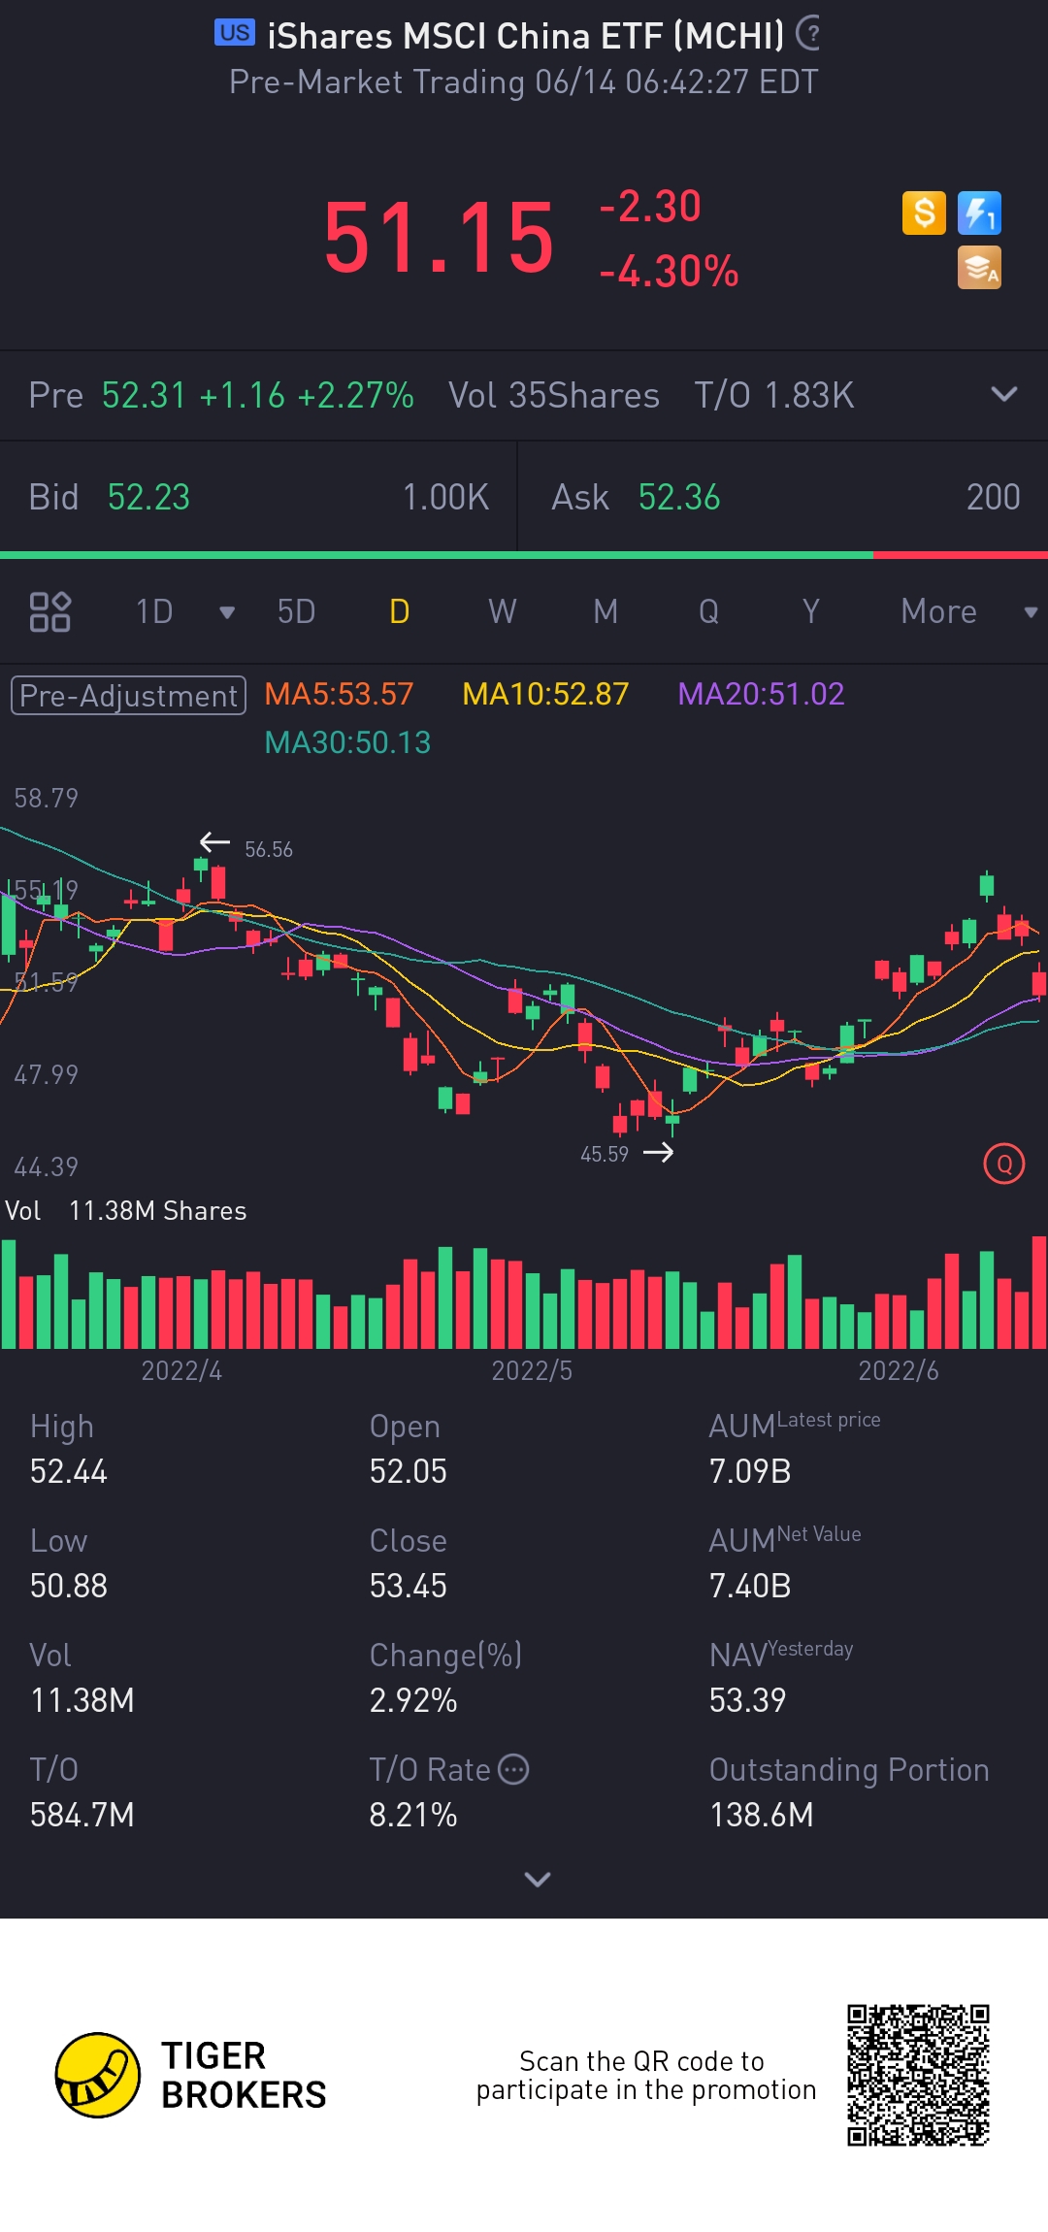Tap the red Q marker on chart
Screen dimensions: 1048x2232
coord(1004,1164)
